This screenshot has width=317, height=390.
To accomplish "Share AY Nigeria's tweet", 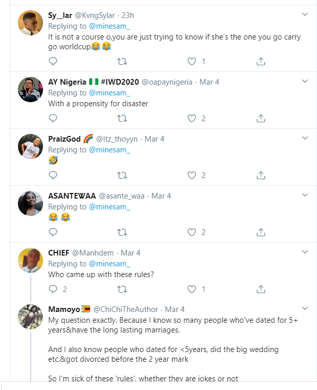I will (260, 119).
